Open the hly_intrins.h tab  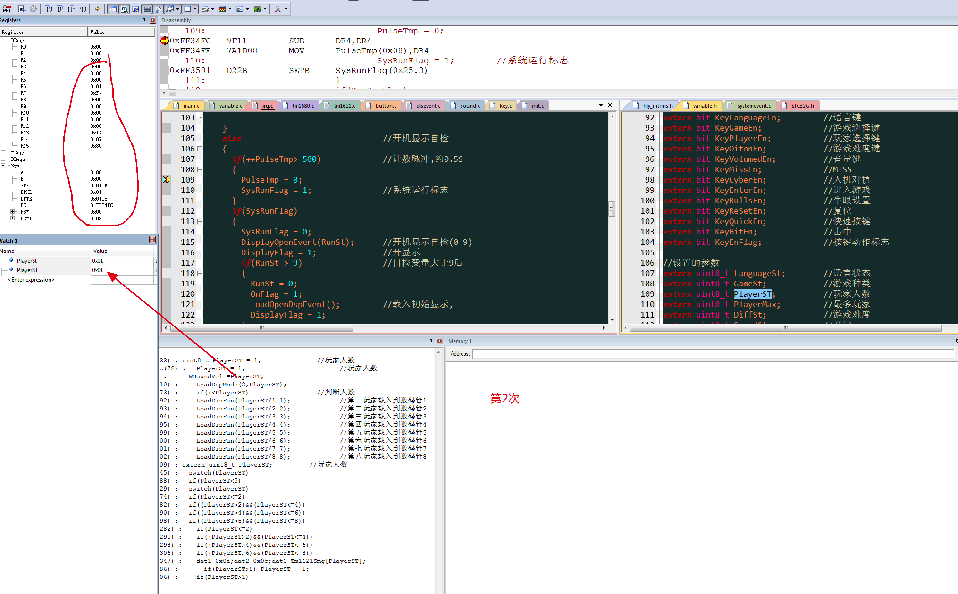click(x=653, y=106)
